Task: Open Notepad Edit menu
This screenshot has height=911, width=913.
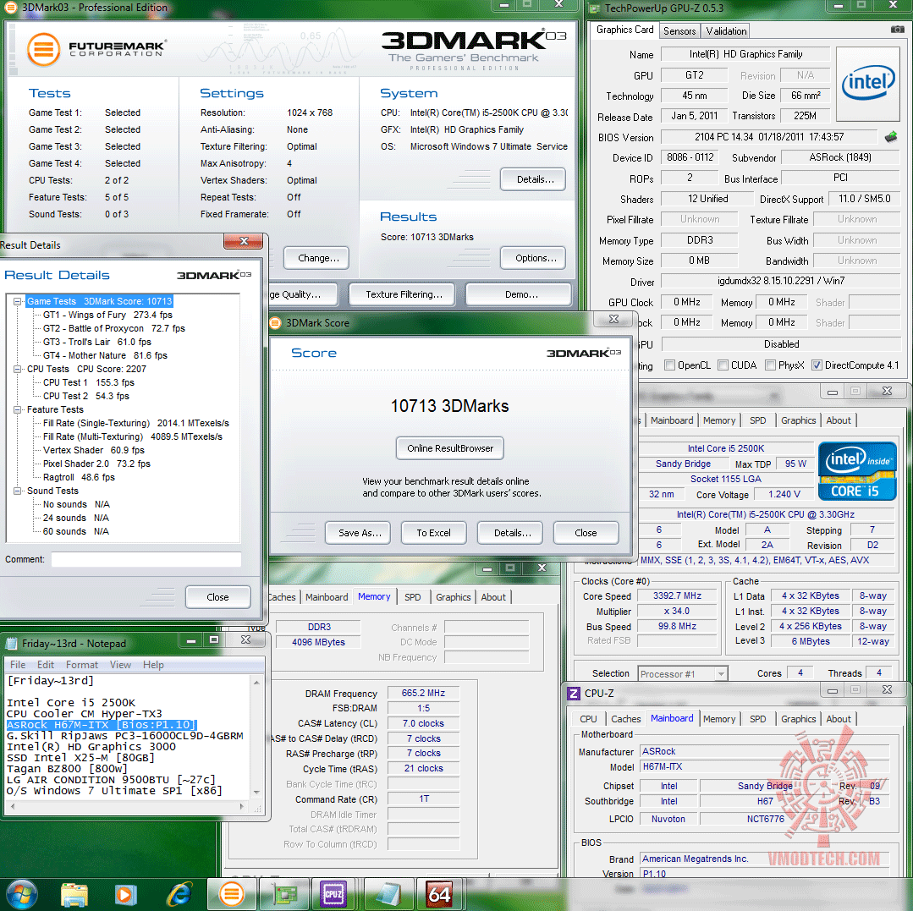Action: 46,665
